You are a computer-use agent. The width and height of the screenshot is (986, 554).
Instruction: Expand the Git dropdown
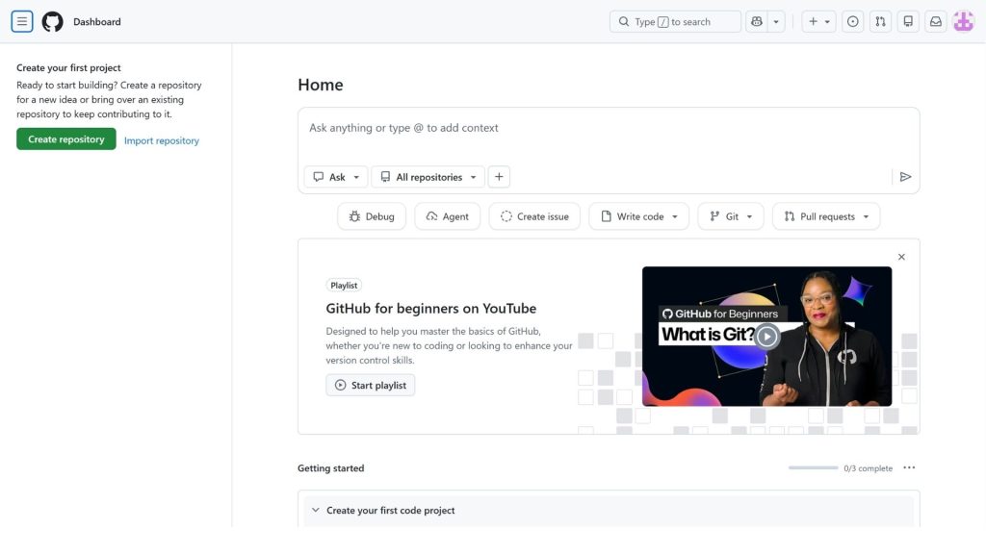click(731, 216)
